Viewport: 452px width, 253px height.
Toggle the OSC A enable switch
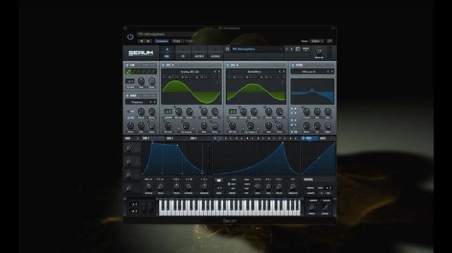pos(163,65)
